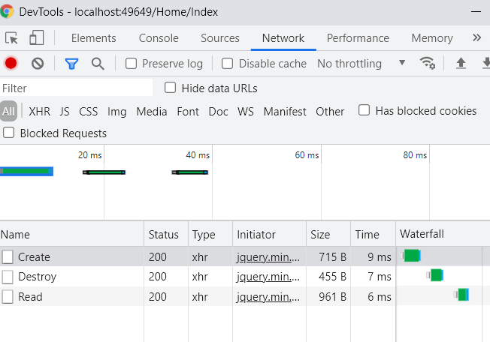
Task: Filter requests by XHR type
Action: click(39, 112)
